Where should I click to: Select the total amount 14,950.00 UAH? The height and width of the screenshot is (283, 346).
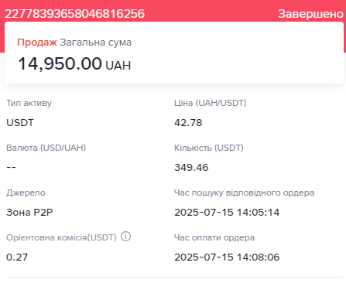[x=74, y=63]
